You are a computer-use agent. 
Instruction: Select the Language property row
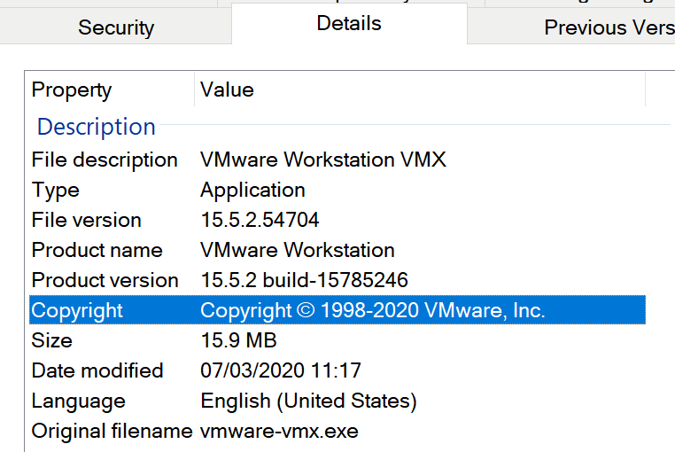point(78,401)
